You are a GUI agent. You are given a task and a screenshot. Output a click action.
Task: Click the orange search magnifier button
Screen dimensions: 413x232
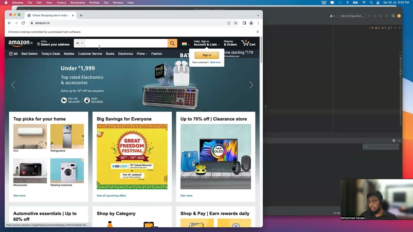tap(172, 43)
